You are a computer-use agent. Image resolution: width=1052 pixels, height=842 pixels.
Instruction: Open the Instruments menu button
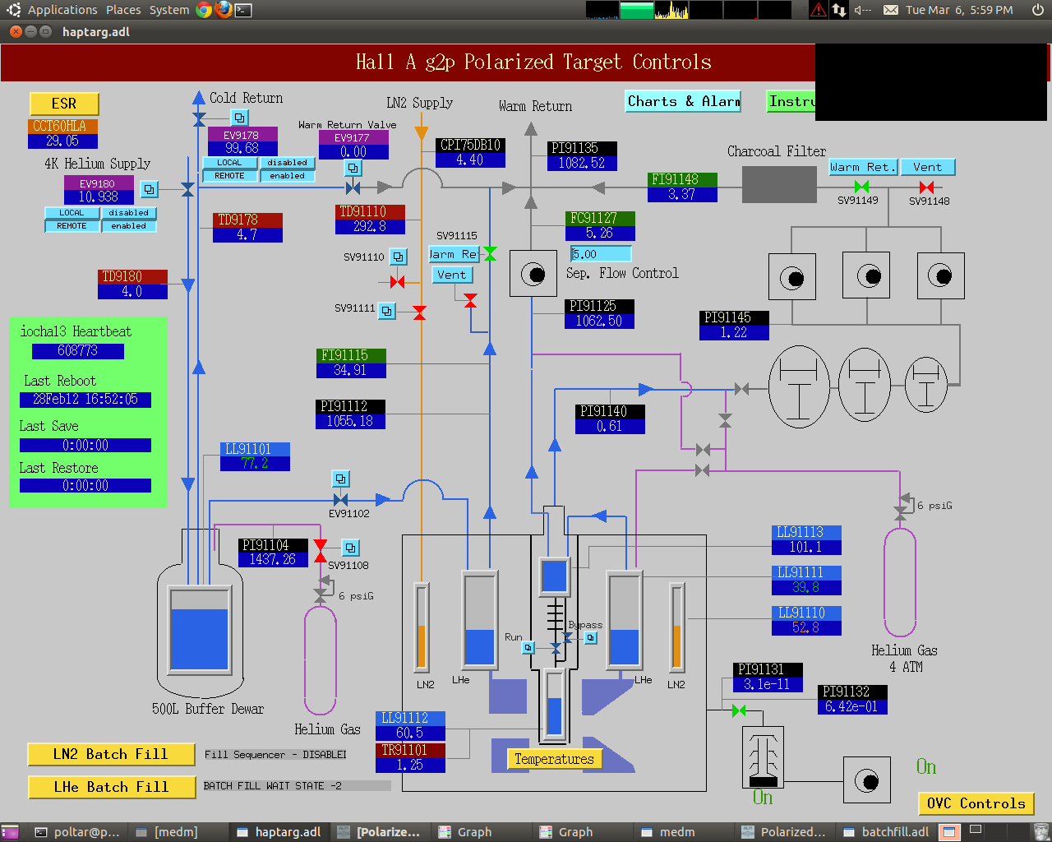coord(791,101)
